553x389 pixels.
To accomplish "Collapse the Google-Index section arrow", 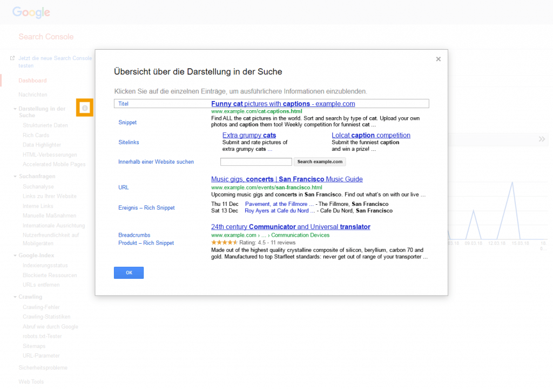I will (15, 256).
